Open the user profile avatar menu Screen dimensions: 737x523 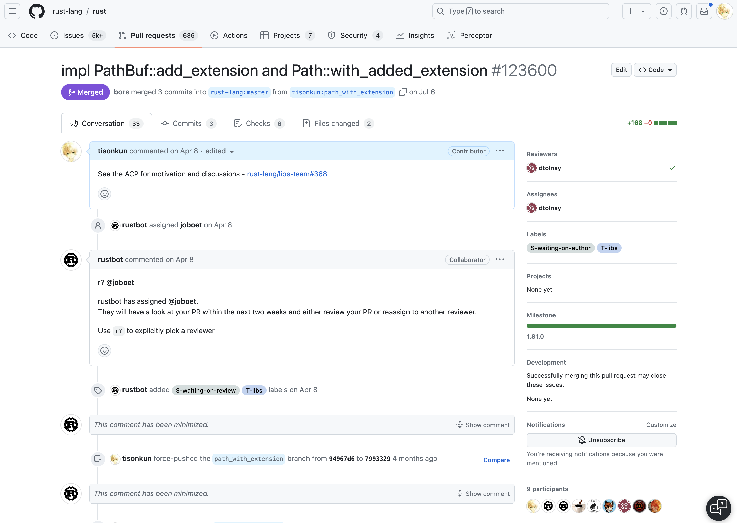724,11
